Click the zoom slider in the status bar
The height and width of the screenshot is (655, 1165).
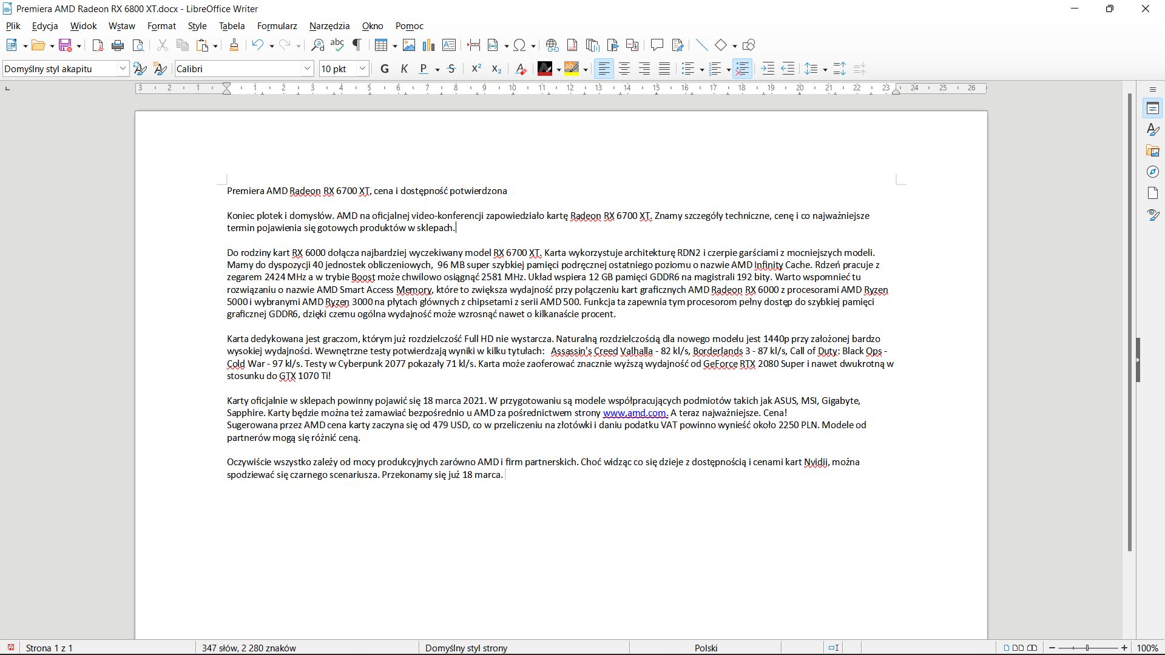pos(1087,648)
